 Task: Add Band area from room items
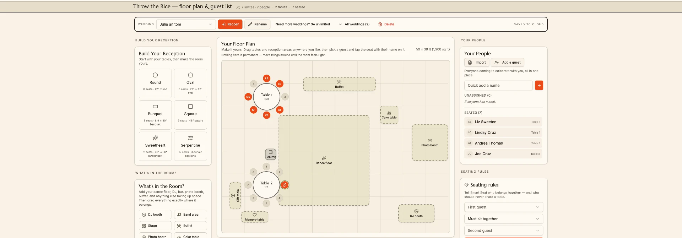(x=190, y=215)
